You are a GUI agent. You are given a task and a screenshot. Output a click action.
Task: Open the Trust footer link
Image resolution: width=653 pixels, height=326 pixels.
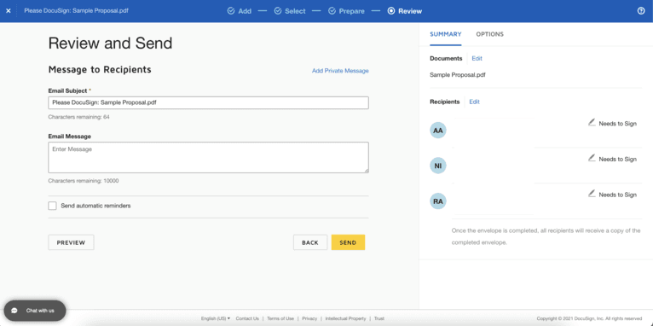pos(379,318)
